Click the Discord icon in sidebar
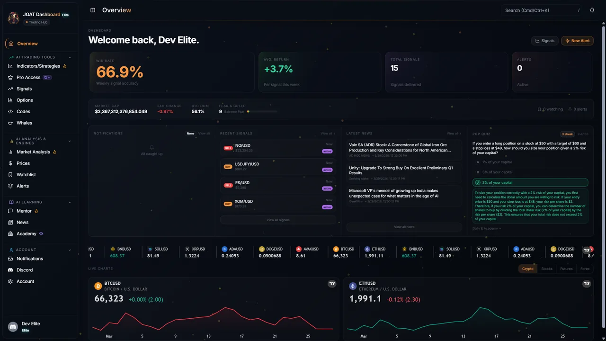This screenshot has width=606, height=341. (10, 270)
